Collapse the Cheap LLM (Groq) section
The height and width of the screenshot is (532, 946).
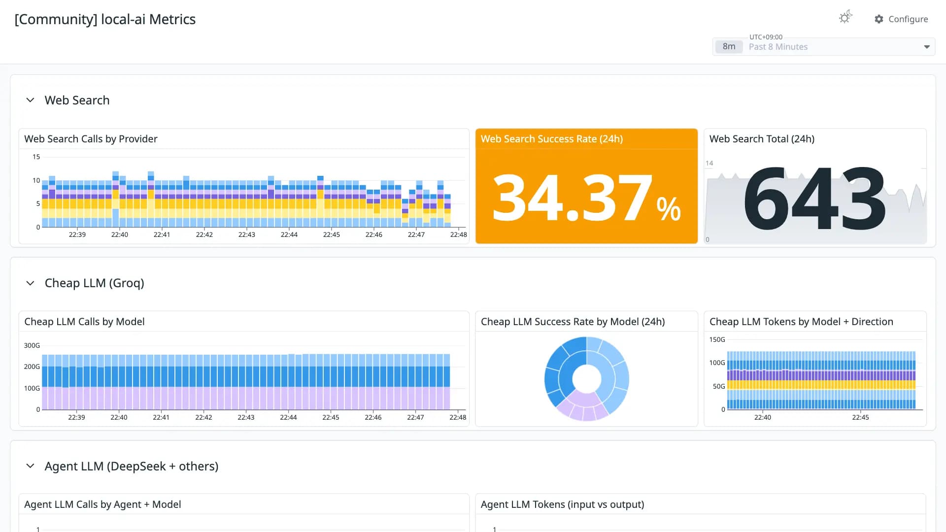point(30,283)
